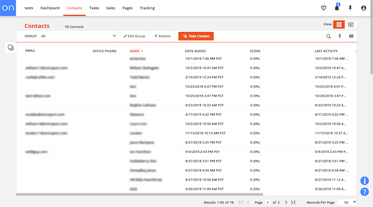373x207 pixels.
Task: Open the Records Per Page dropdown
Action: [x=347, y=202]
